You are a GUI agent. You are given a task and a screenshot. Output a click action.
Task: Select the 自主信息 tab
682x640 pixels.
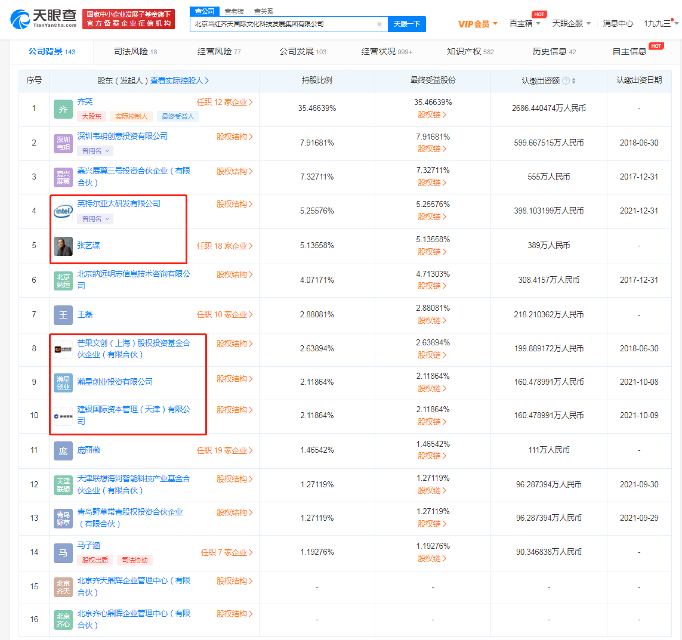629,52
